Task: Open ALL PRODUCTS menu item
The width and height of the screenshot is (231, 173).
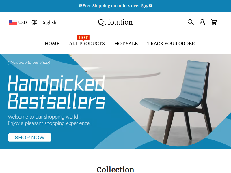Action: [x=87, y=44]
